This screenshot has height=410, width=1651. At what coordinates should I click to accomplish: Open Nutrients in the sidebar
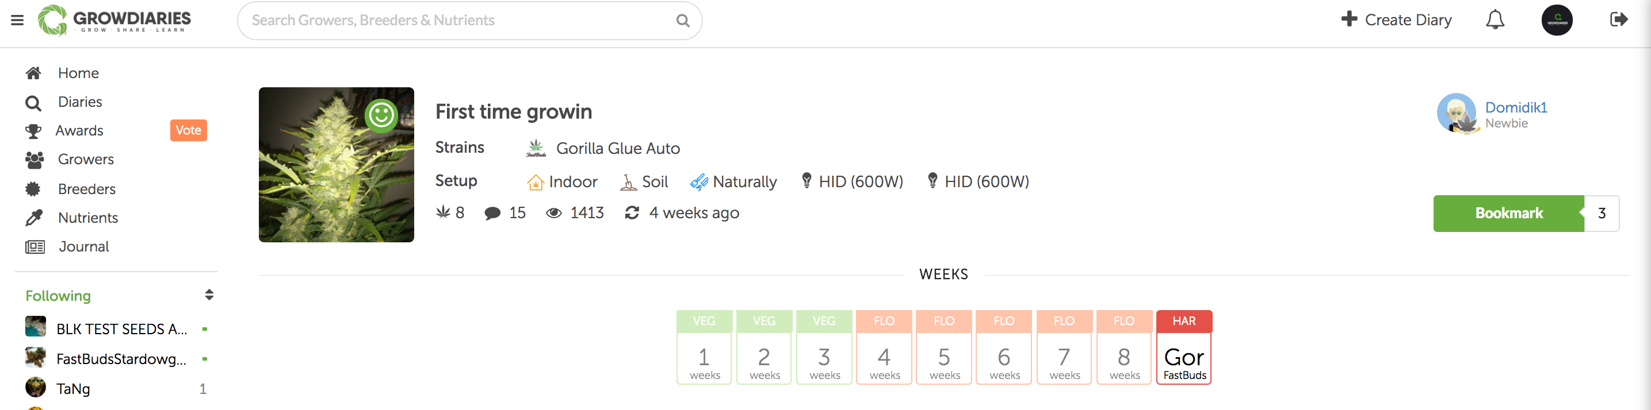tap(88, 218)
